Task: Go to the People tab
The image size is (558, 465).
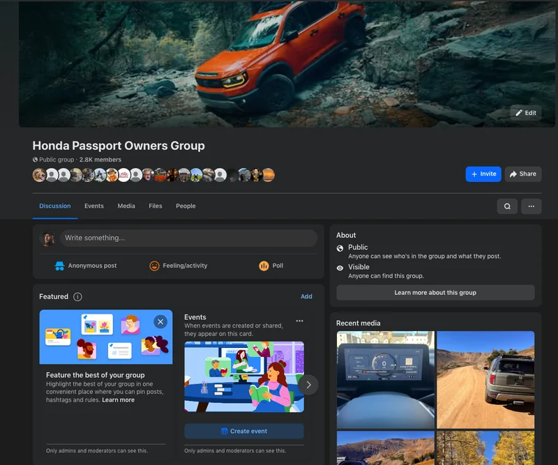Action: (x=186, y=206)
